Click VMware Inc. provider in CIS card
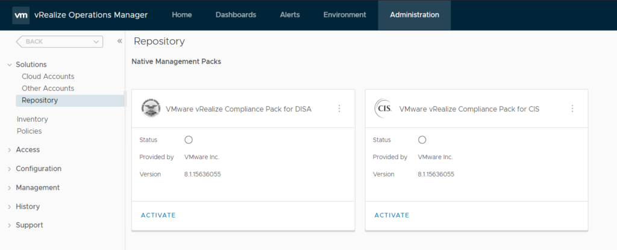The image size is (617, 250). tap(435, 157)
